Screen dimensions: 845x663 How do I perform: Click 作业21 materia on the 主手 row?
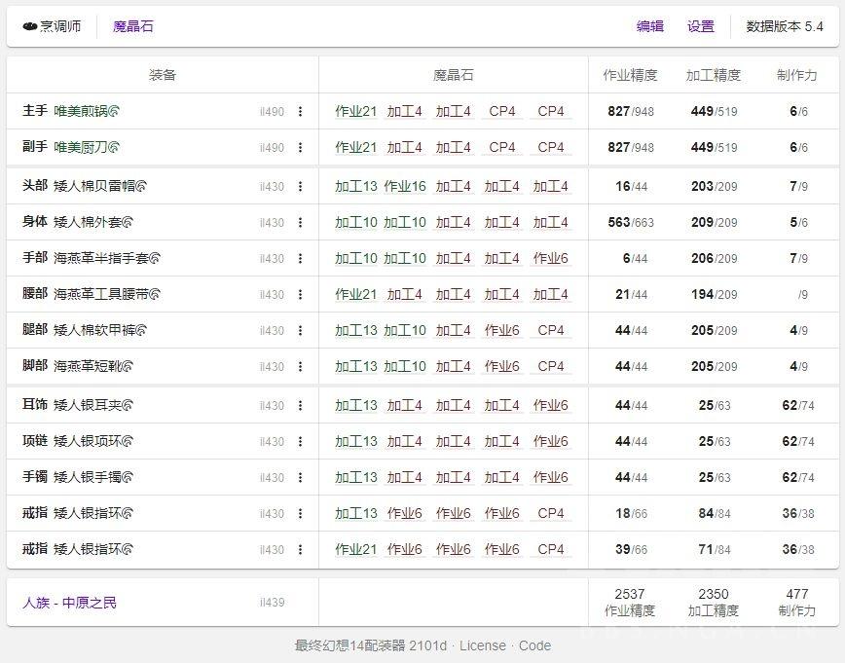pyautogui.click(x=355, y=112)
